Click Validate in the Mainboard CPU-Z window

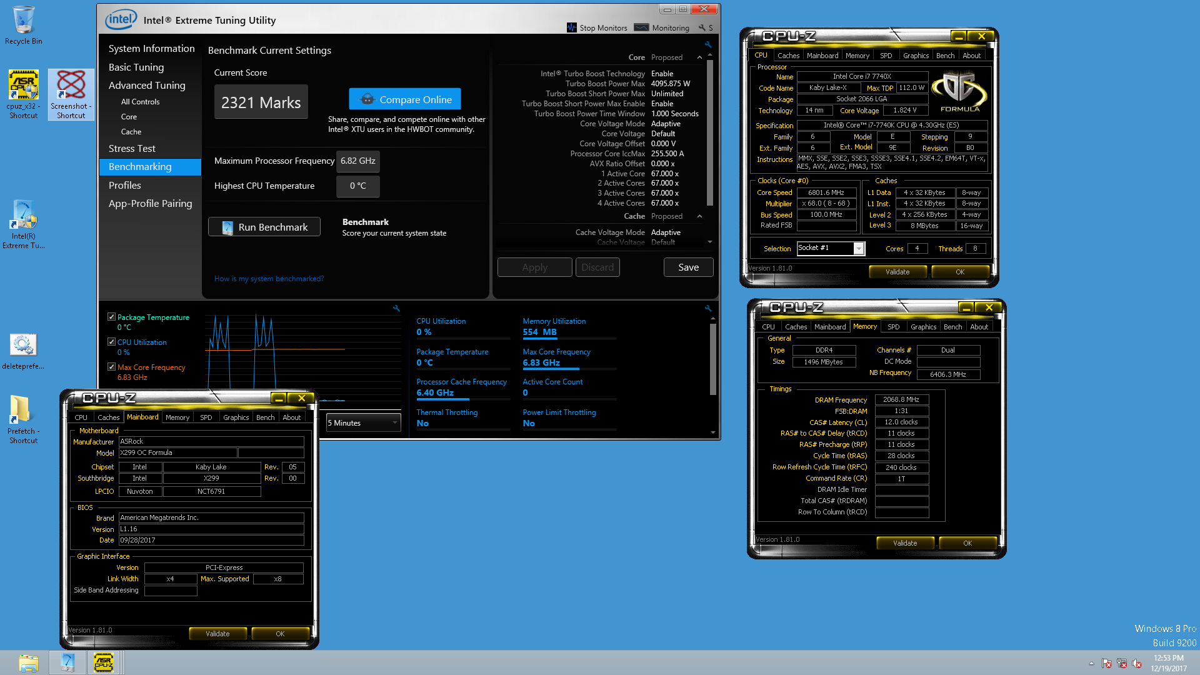click(217, 634)
